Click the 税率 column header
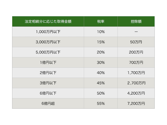 pos(100,22)
